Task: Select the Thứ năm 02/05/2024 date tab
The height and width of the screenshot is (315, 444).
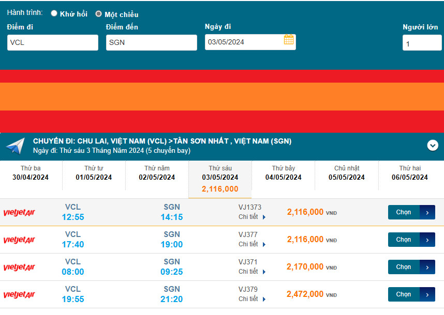Action: pyautogui.click(x=157, y=173)
